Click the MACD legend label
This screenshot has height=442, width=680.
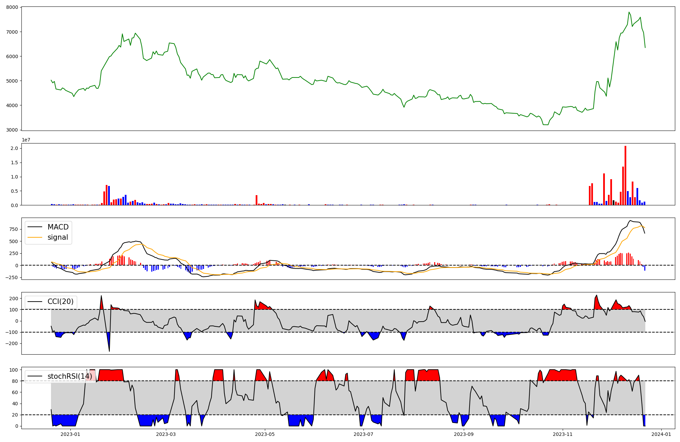coord(58,227)
